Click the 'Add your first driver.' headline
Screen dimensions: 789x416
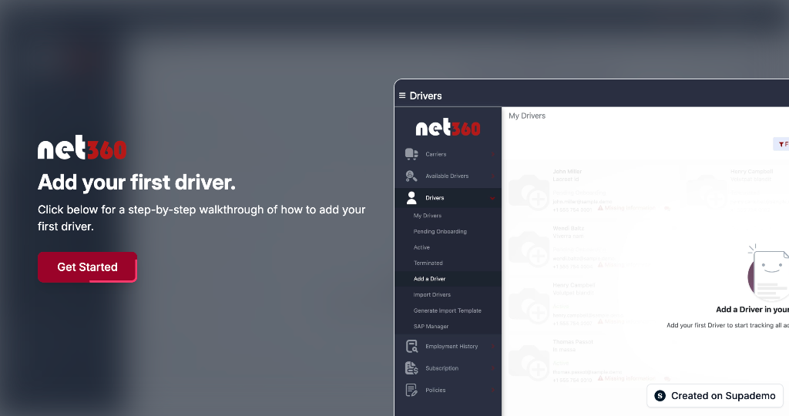click(136, 182)
